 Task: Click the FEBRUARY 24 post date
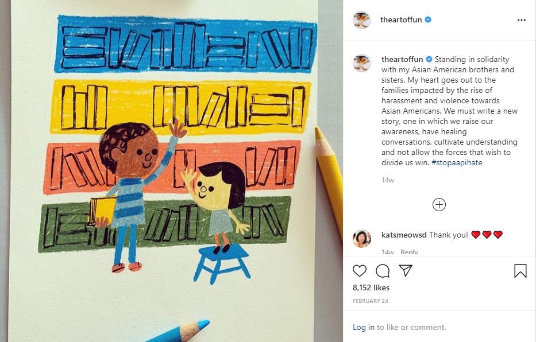click(371, 301)
